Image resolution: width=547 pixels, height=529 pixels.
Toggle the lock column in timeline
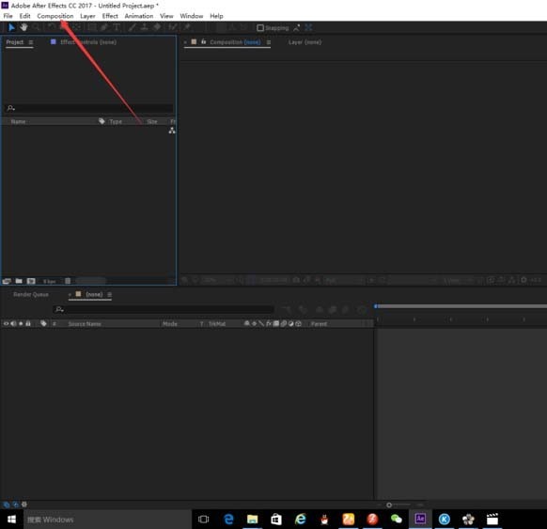click(28, 323)
